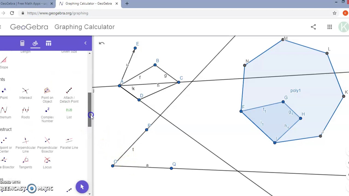Open the Algebra calculator view

[22, 43]
